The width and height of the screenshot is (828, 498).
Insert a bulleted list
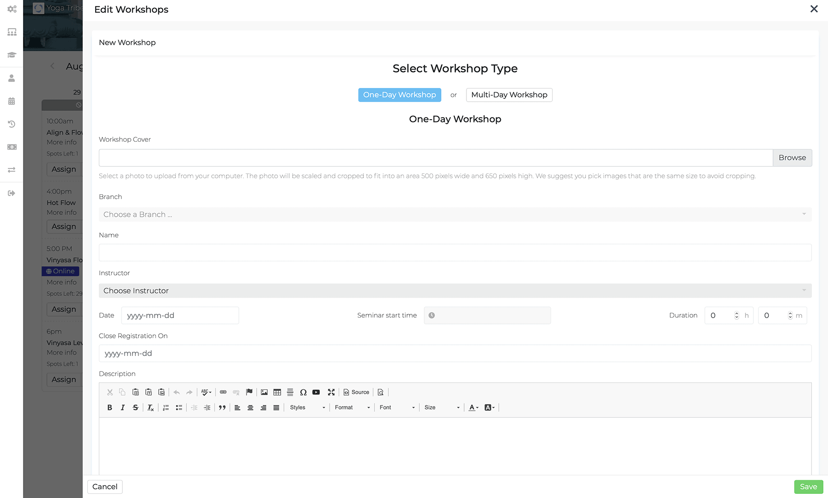tap(179, 407)
